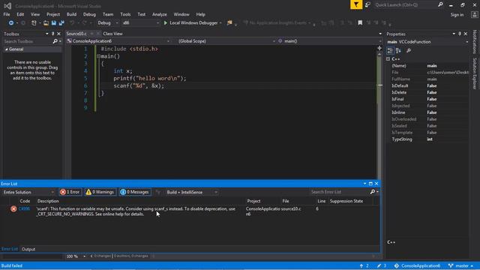
Task: Close the Toolbox panel
Action: coord(58,34)
